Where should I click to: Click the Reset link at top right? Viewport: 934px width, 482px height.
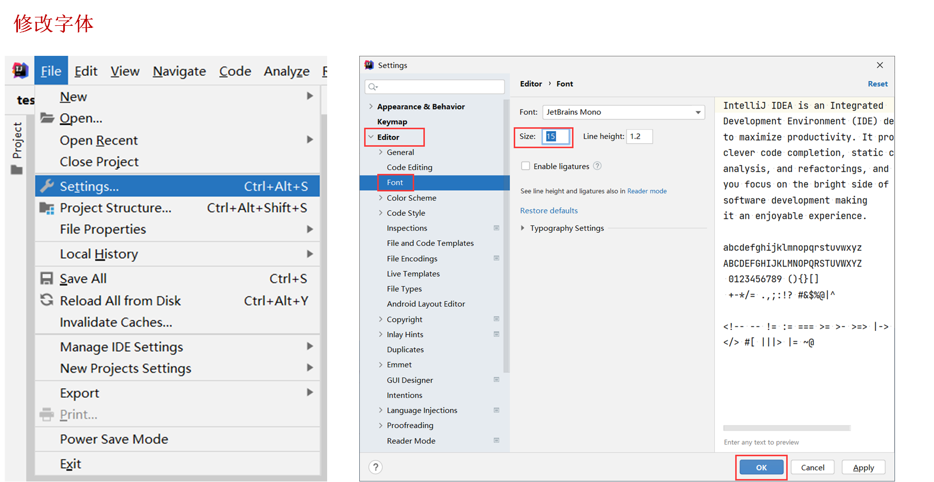[878, 84]
